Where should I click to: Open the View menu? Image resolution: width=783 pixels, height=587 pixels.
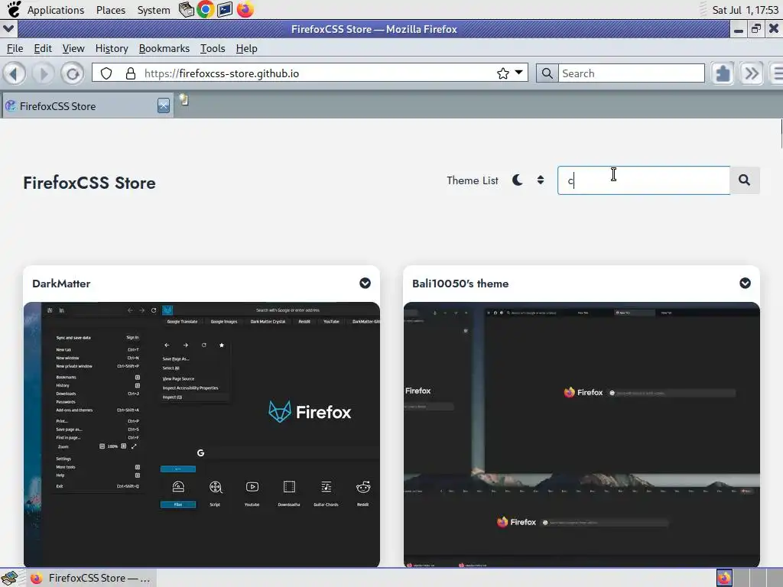pos(73,48)
